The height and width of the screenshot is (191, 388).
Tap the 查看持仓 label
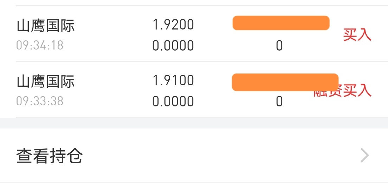(50, 156)
